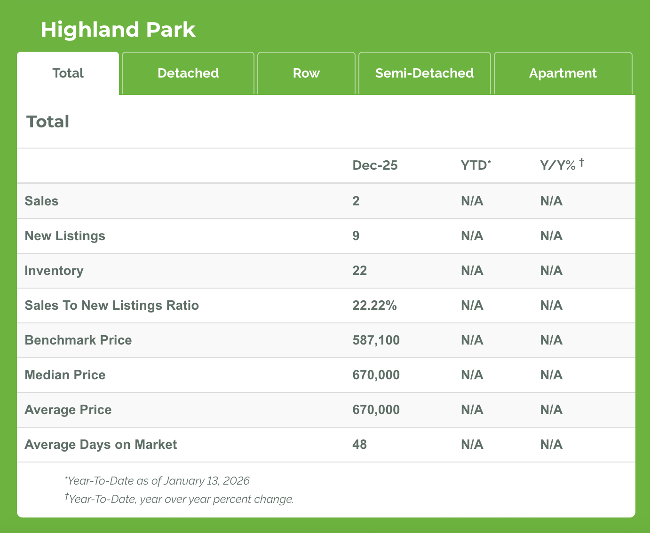Click the Average Days on Market value 48
The image size is (650, 533).
click(359, 445)
